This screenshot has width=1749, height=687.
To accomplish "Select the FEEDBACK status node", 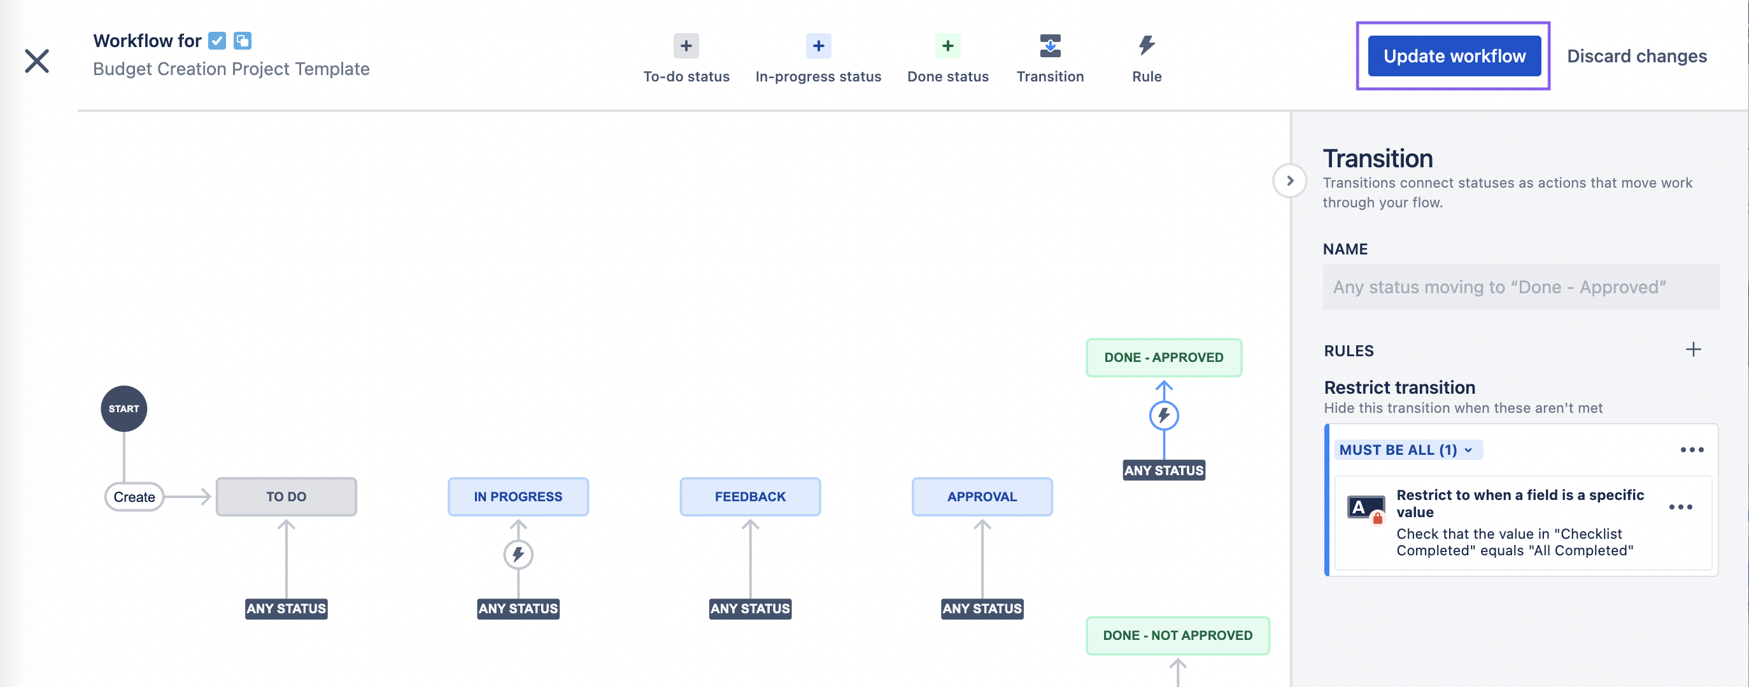I will 749,496.
